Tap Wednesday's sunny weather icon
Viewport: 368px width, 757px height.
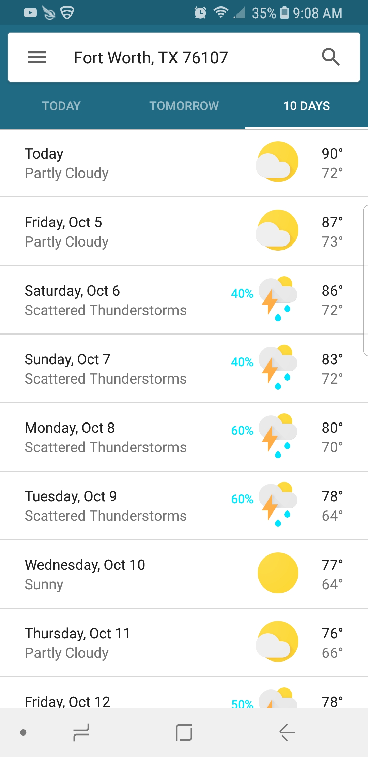(x=277, y=573)
